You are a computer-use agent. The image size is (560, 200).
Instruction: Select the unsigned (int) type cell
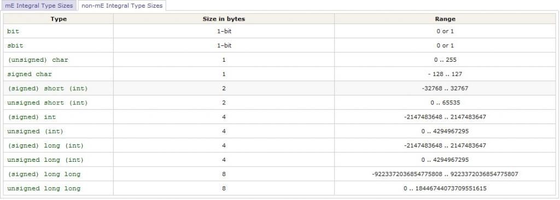(59, 131)
